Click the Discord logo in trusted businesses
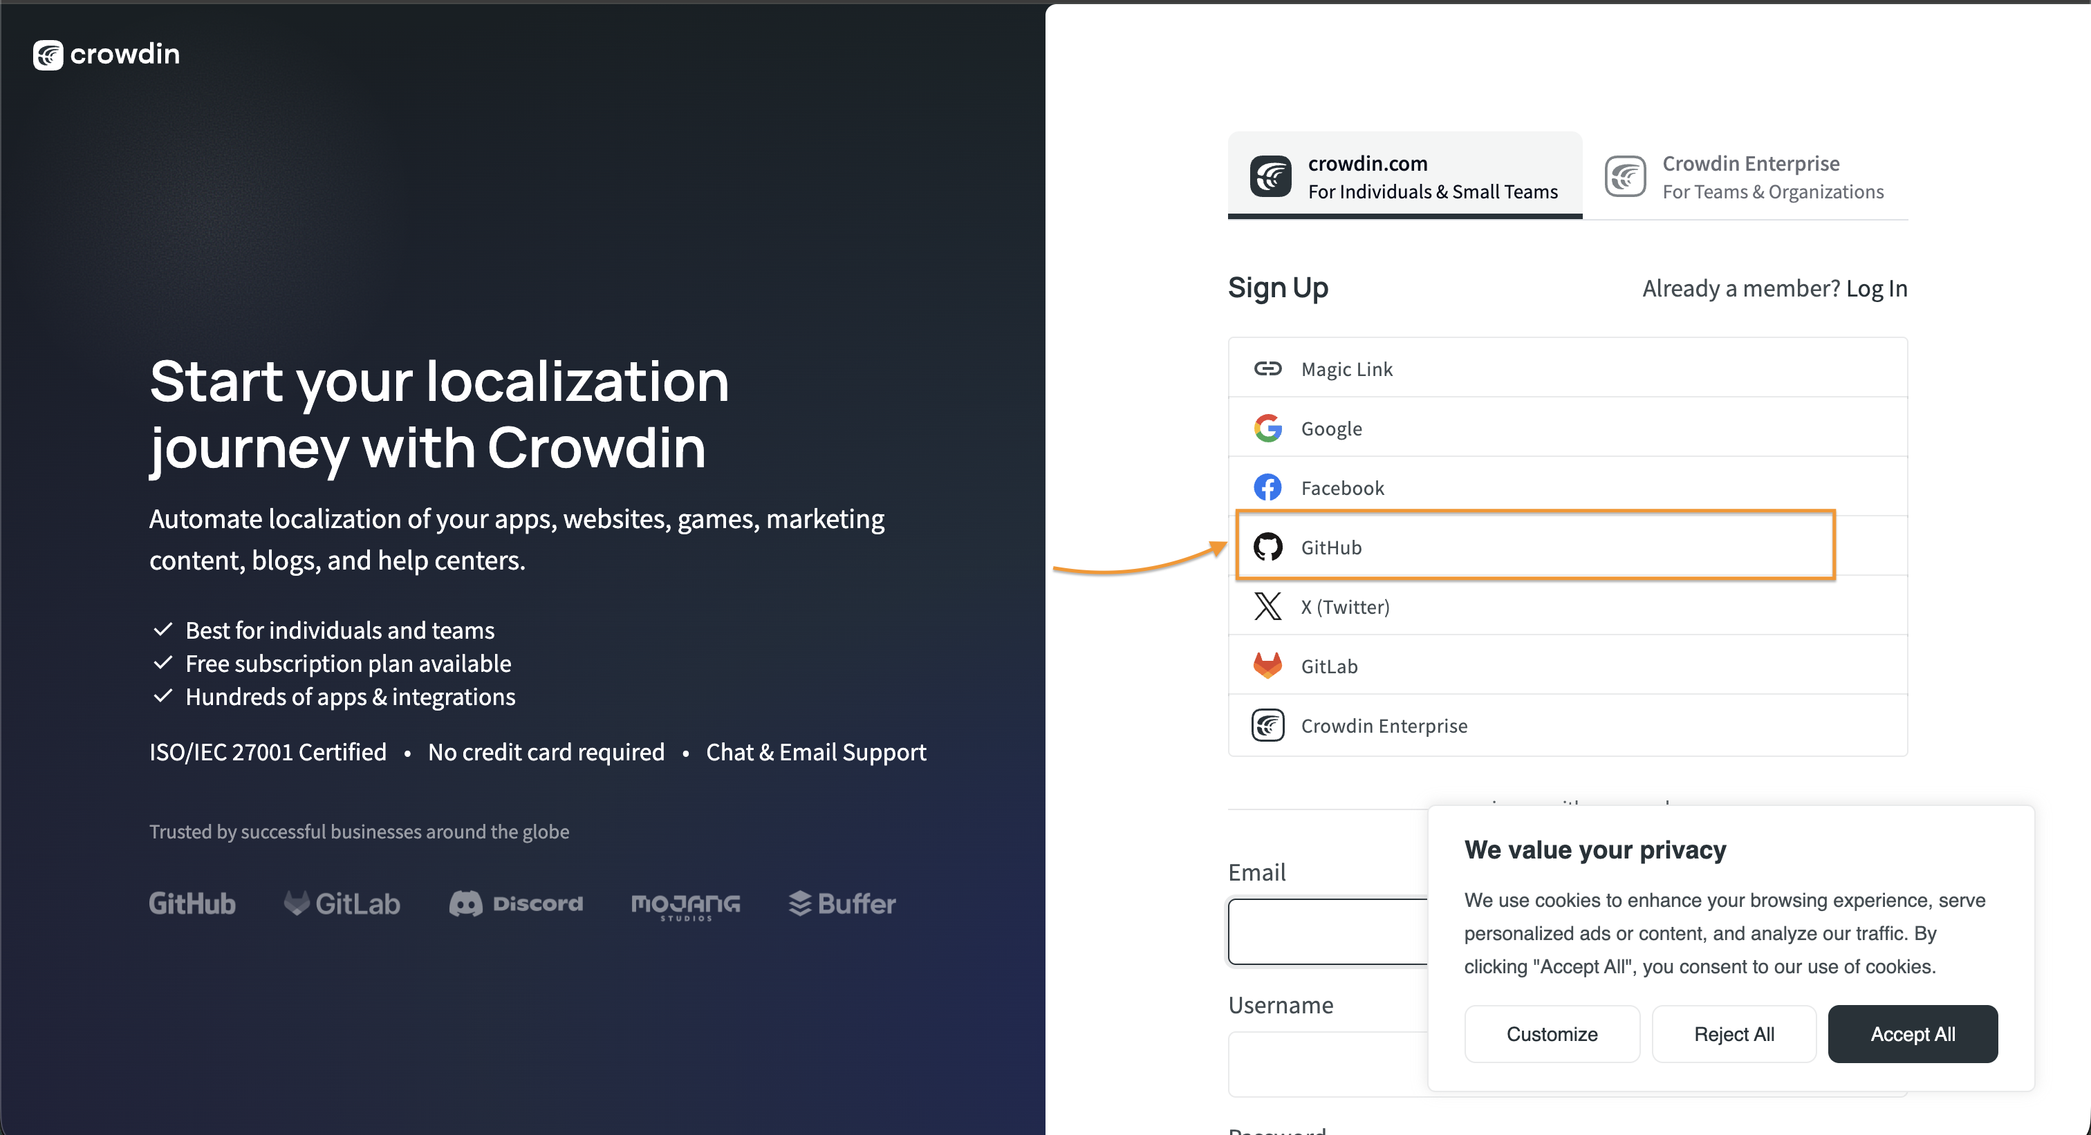Viewport: 2091px width, 1135px height. click(x=517, y=903)
